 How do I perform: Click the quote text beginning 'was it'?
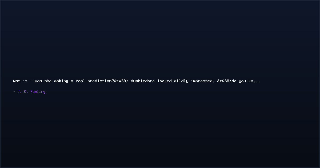[x=137, y=81]
